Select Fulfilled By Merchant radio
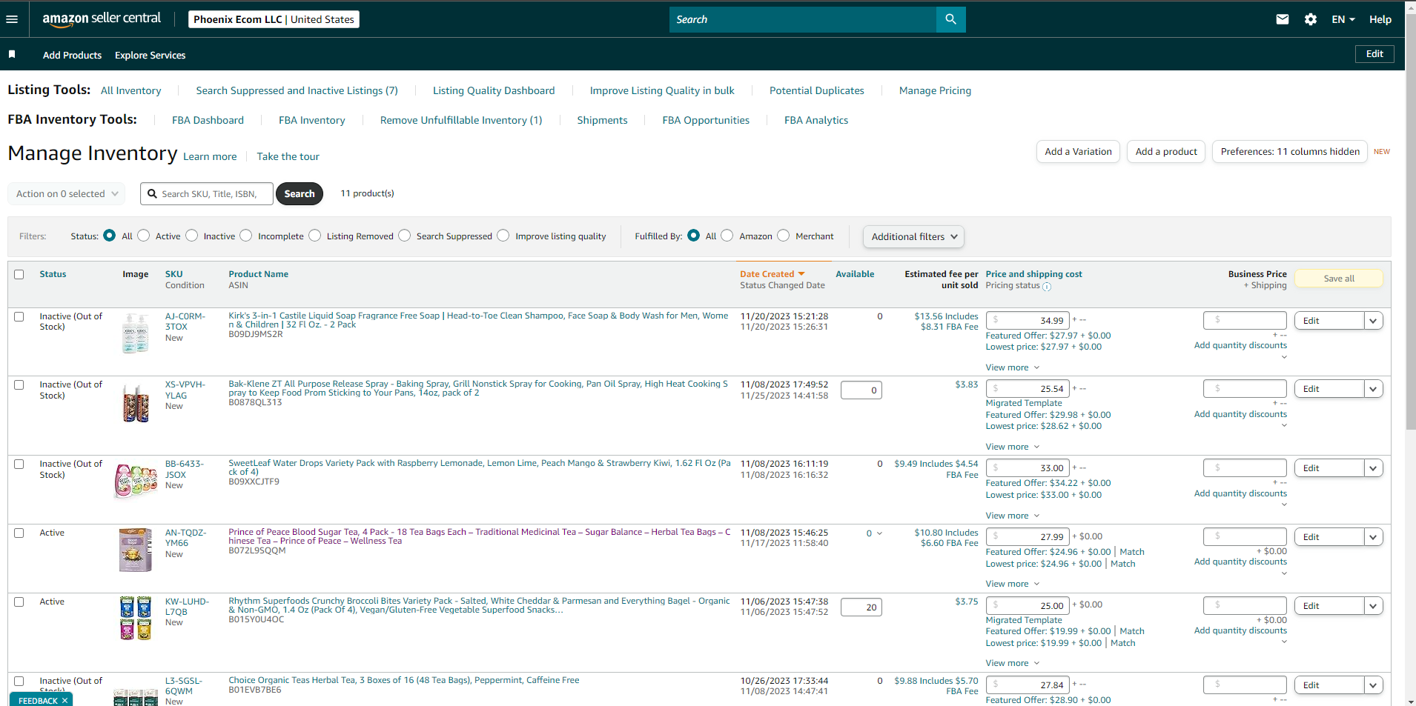The height and width of the screenshot is (706, 1416). click(784, 236)
